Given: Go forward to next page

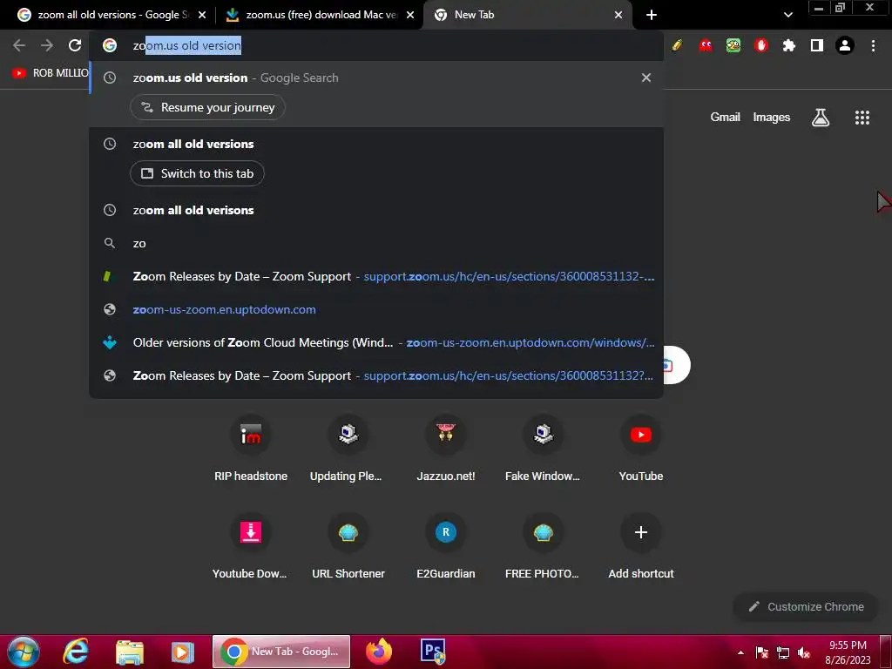Looking at the screenshot, I should (47, 45).
